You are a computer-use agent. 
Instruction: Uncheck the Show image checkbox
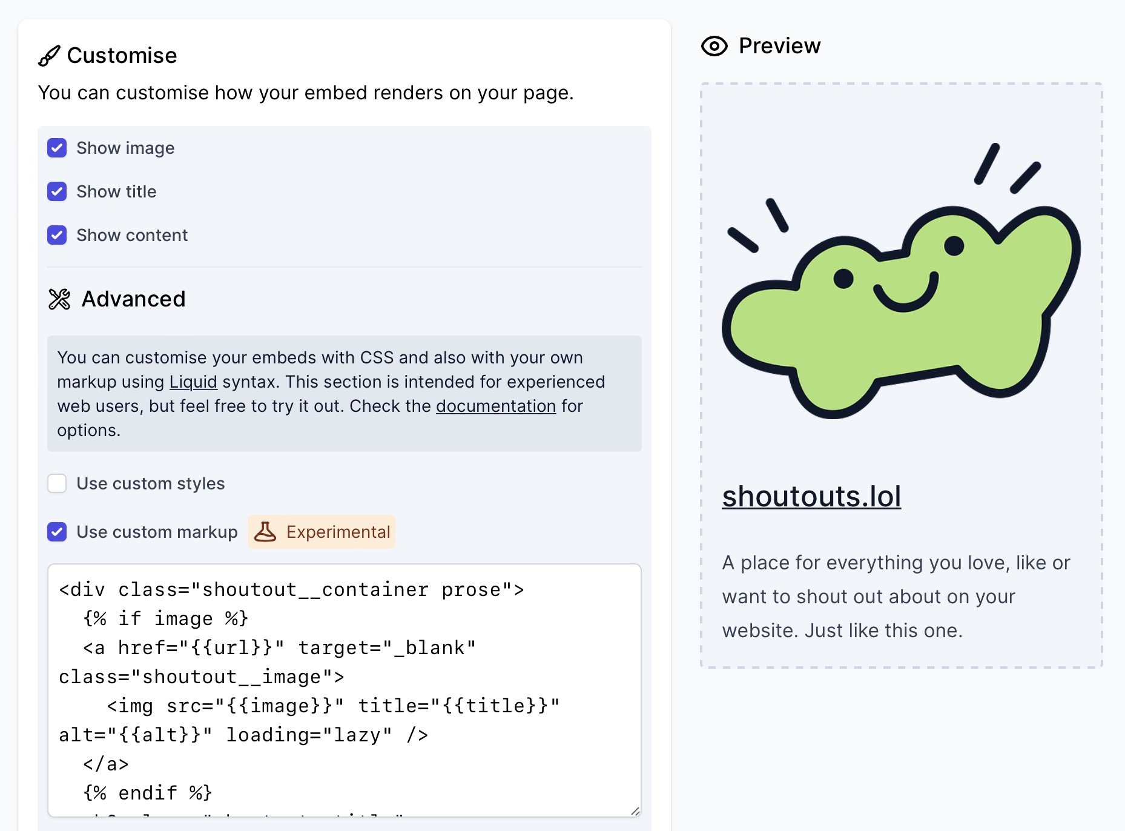tap(57, 148)
